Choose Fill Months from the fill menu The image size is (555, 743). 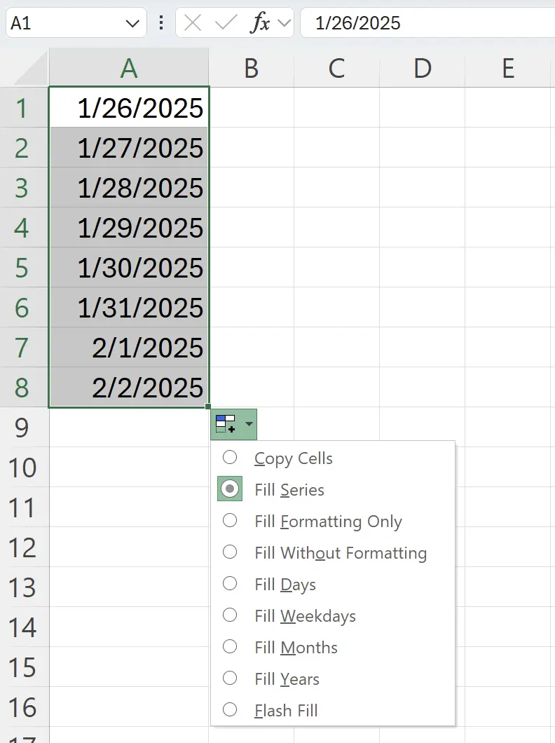click(x=296, y=647)
